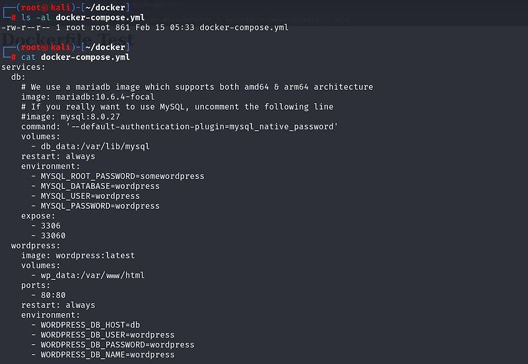Screen dimensions: 528x364
Task: Click the 'MYSQL_DATABASE=wordpress' entry
Action: 100,186
